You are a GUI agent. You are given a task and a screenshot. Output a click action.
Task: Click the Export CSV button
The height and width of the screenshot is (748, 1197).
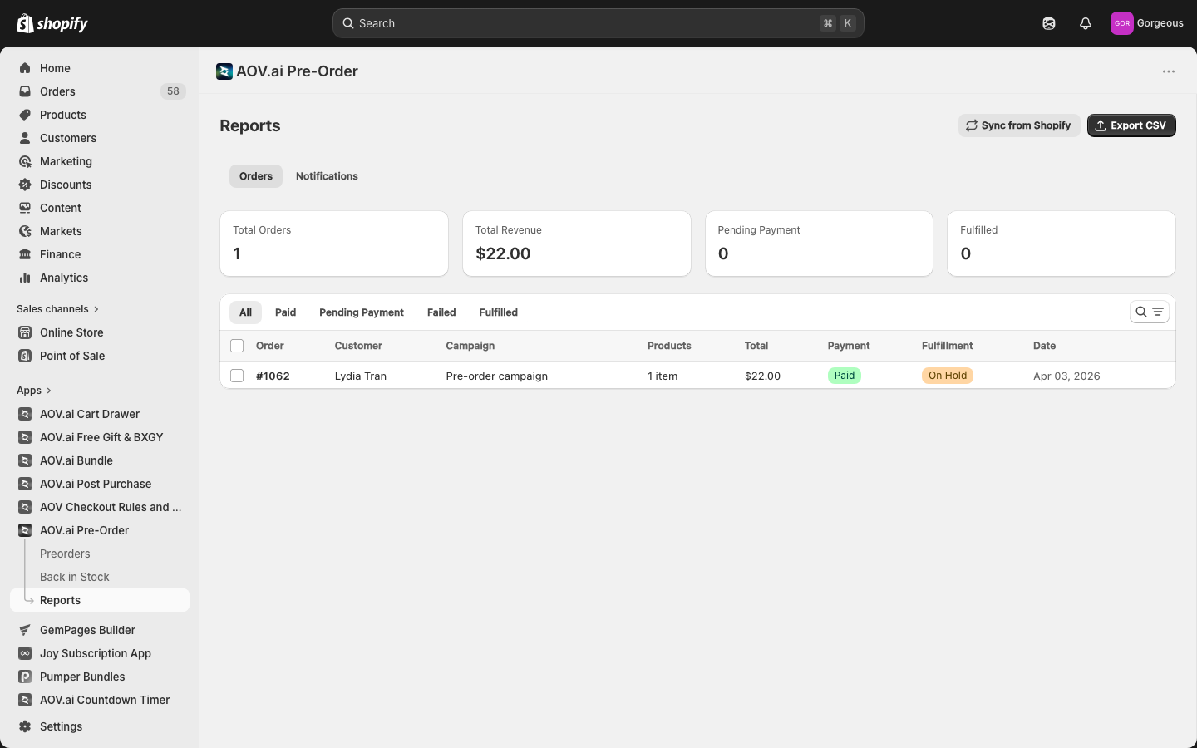tap(1131, 125)
